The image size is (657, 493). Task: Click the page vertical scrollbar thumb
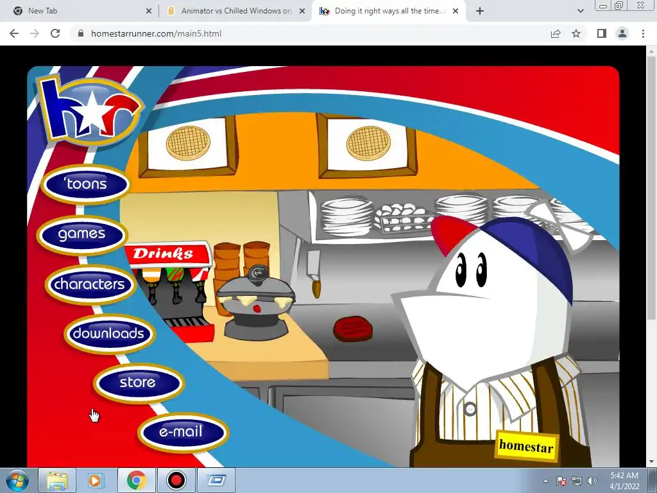point(651,189)
